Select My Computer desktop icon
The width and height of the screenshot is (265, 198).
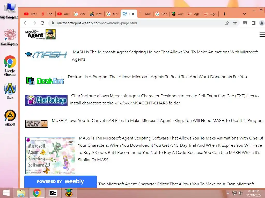9,11
